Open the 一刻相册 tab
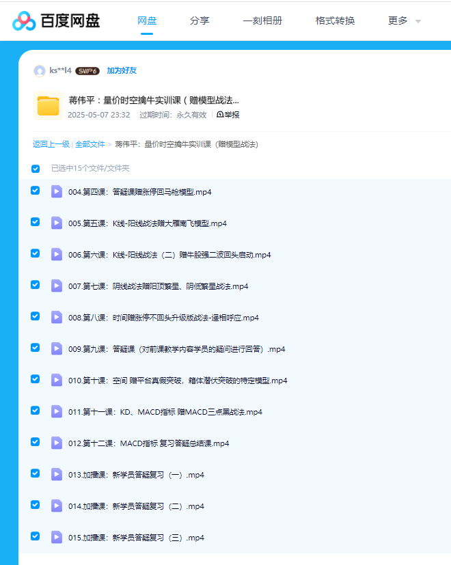Viewport: 451px width, 565px height. pos(262,20)
